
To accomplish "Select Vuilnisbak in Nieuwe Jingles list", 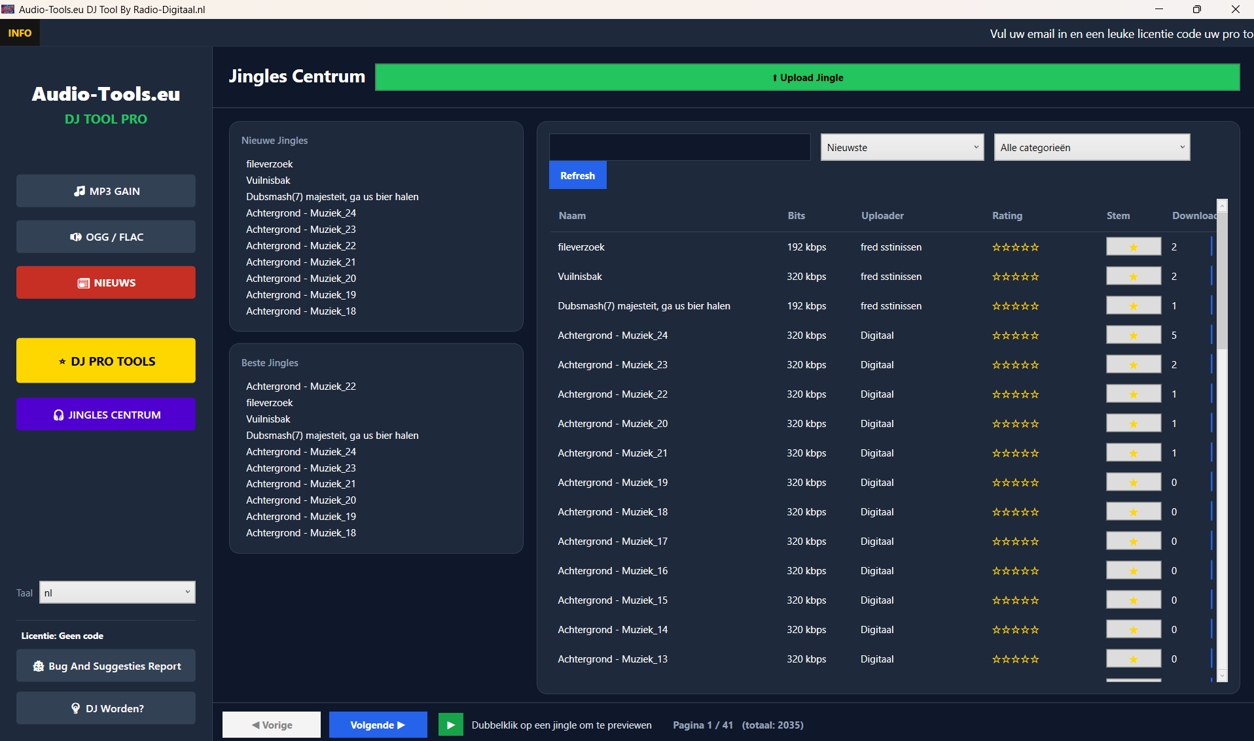I will coord(268,180).
